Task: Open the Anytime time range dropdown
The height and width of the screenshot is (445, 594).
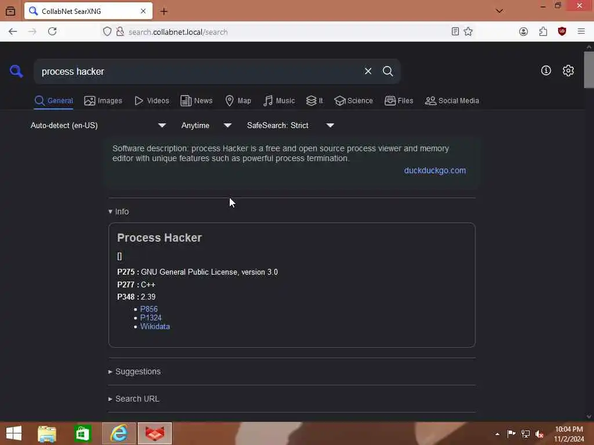Action: [x=207, y=125]
